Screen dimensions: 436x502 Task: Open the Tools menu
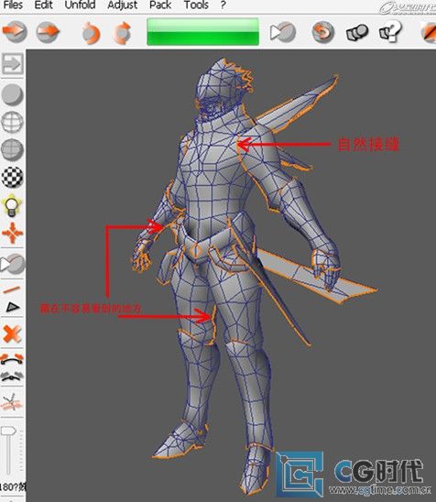[196, 5]
